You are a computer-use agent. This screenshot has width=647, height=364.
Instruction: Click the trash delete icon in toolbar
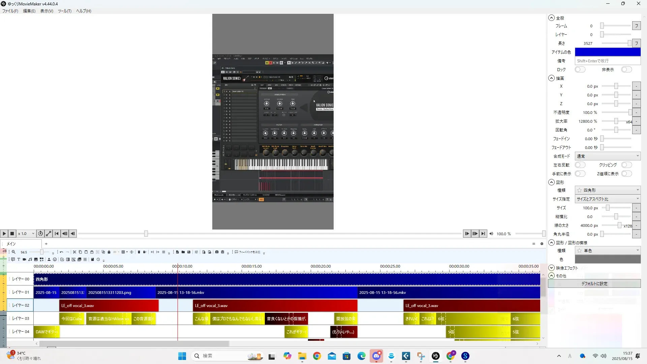click(139, 252)
